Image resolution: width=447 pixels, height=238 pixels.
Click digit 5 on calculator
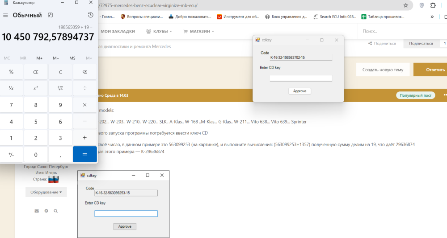pyautogui.click(x=36, y=121)
